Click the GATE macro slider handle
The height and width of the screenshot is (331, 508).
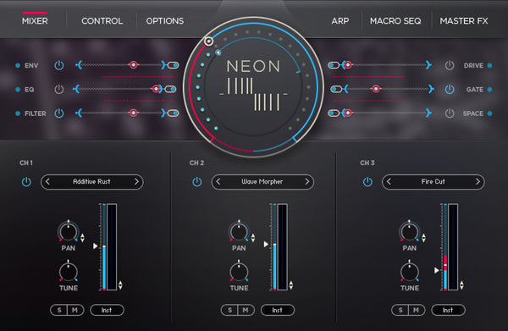375,89
